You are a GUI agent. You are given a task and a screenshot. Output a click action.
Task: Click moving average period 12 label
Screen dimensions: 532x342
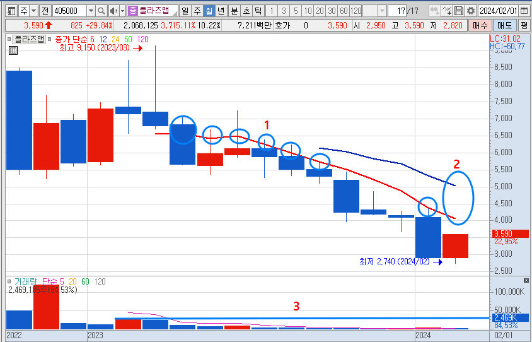coord(103,39)
